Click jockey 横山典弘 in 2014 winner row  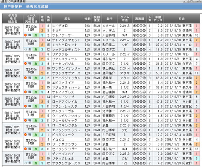click(x=109, y=69)
